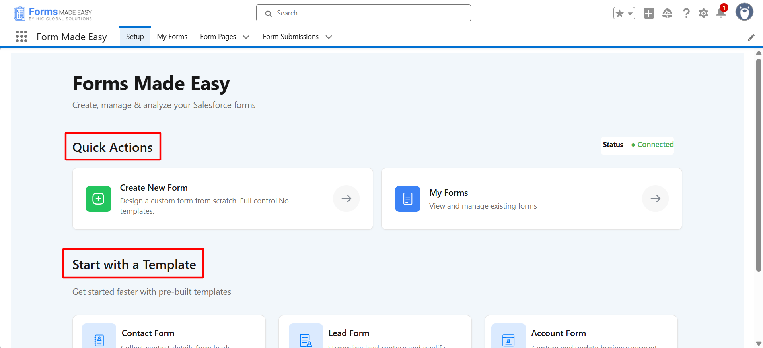View notifications bell icon
This screenshot has width=763, height=348.
[721, 13]
